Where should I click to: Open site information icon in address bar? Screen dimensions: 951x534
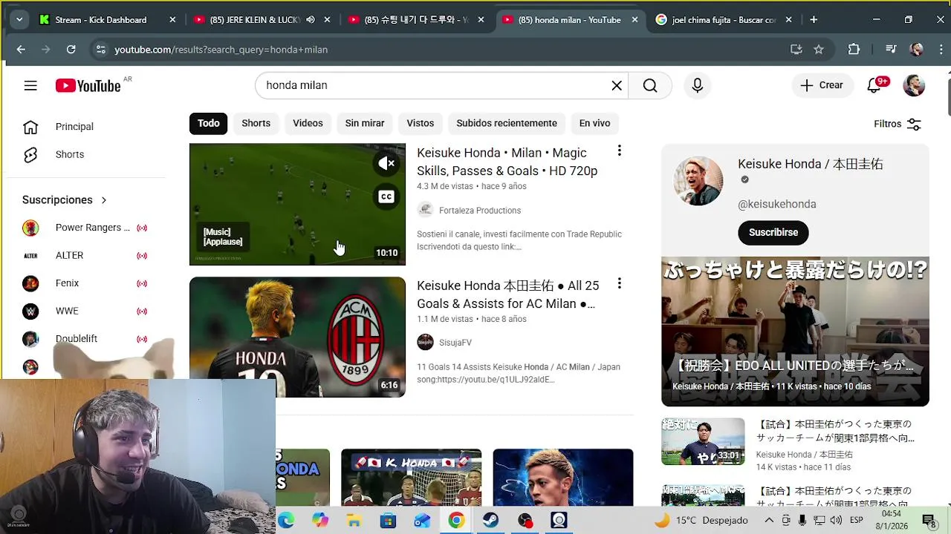click(100, 50)
